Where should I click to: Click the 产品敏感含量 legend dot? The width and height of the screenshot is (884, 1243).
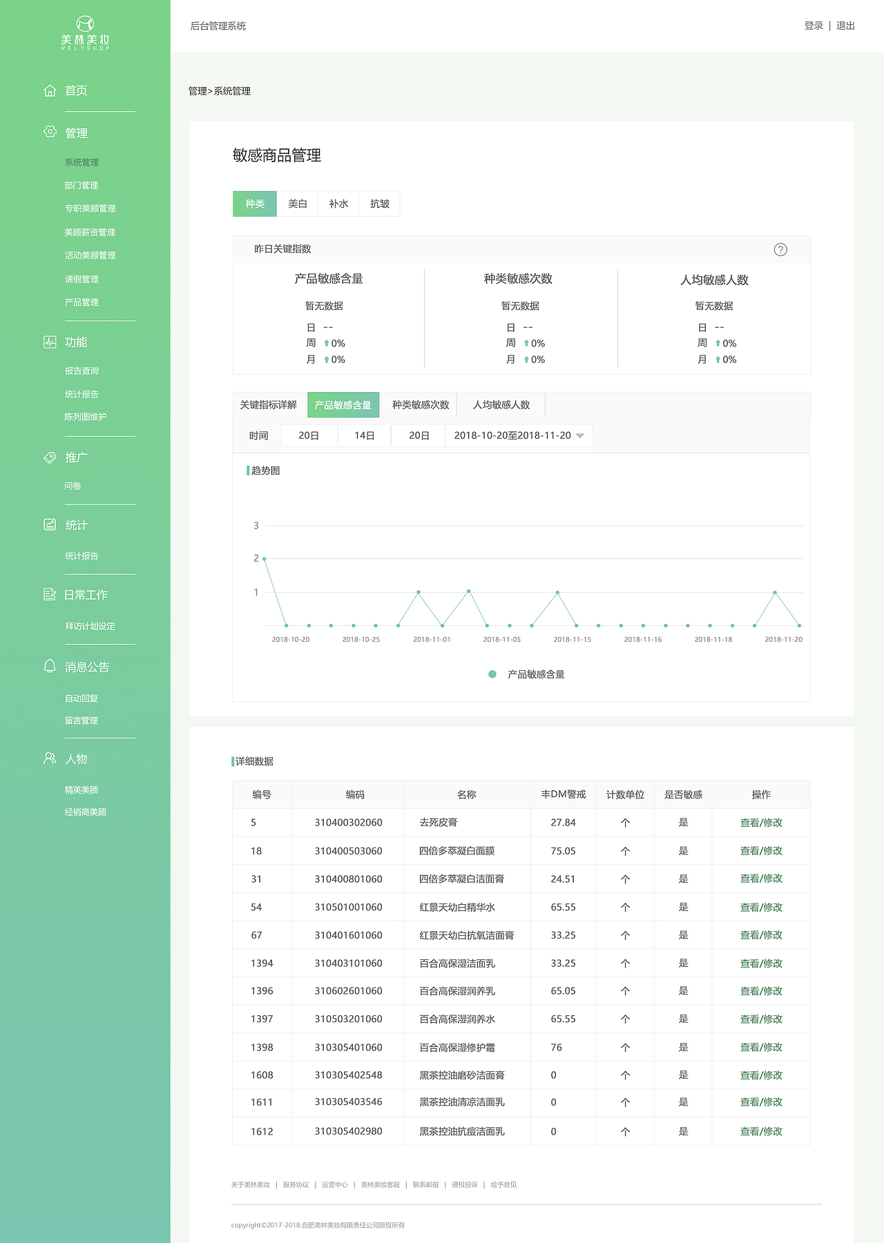[492, 674]
